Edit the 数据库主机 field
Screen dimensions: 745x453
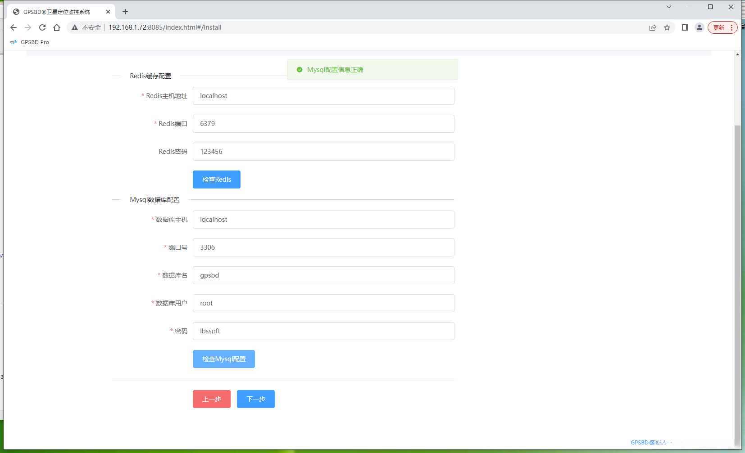pos(323,220)
